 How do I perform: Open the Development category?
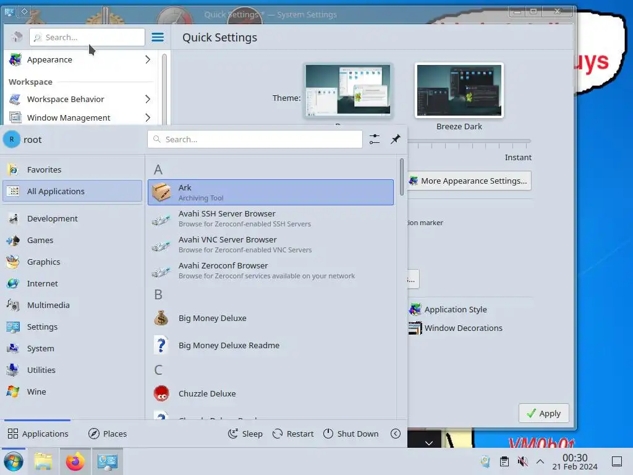[x=72, y=218]
